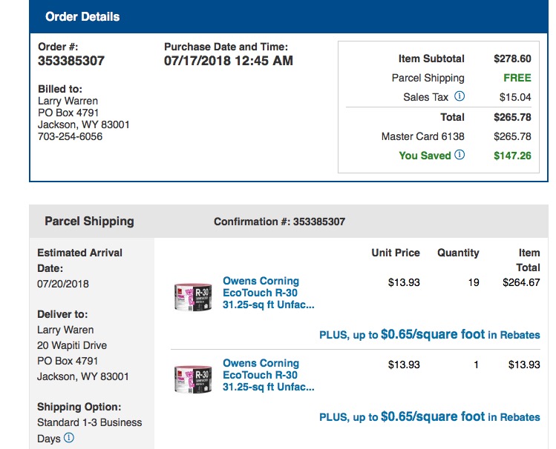This screenshot has width=556, height=449.
Task: Click the Parcel Shipping section header
Action: click(x=89, y=221)
